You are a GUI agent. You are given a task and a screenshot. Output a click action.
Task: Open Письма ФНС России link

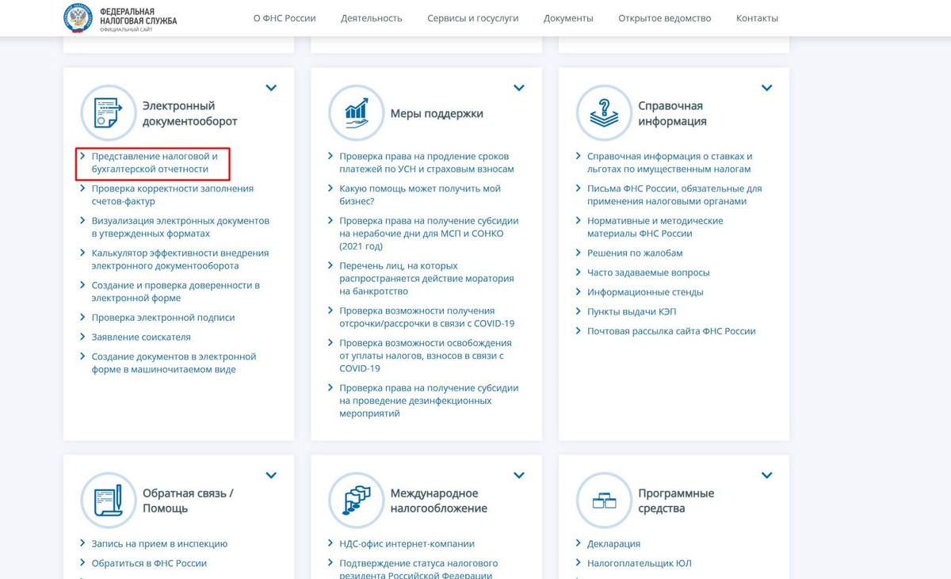[x=674, y=195]
